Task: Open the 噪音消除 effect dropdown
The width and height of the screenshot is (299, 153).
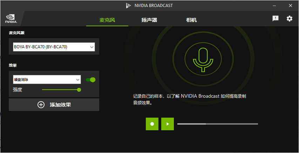Action: (47, 79)
